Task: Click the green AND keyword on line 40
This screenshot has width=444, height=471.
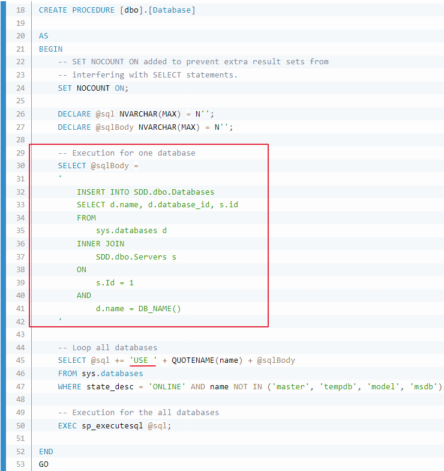Action: pyautogui.click(x=84, y=296)
